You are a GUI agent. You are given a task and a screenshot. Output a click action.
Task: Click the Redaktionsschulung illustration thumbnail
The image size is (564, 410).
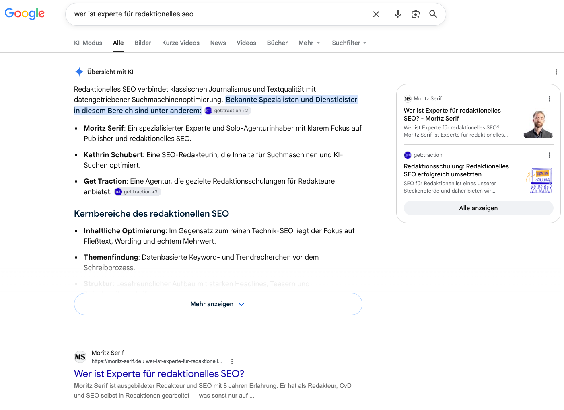pyautogui.click(x=539, y=180)
